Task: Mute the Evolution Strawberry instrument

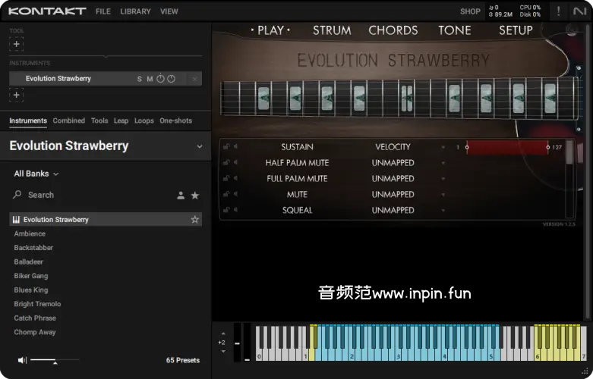Action: 150,79
